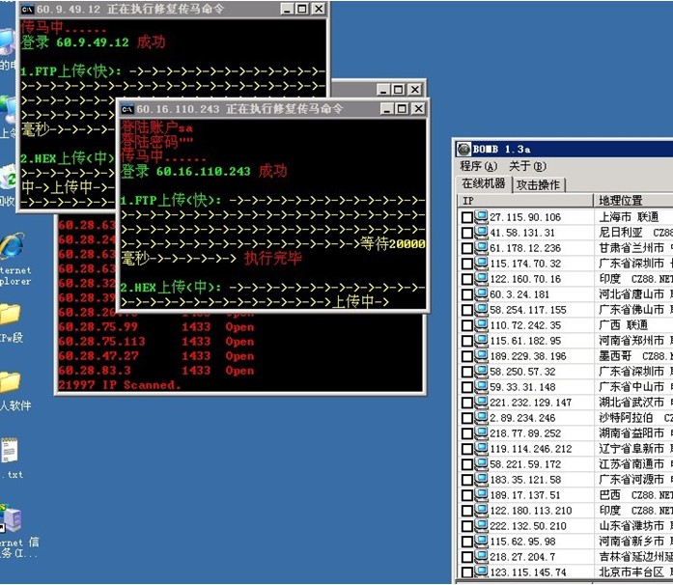Click computer icon beside 218.77.89.252
Viewport: 673px width, 585px height.
[x=481, y=433]
